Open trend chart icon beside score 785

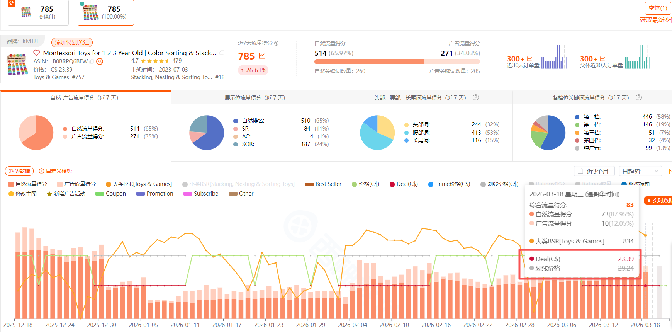tap(262, 56)
